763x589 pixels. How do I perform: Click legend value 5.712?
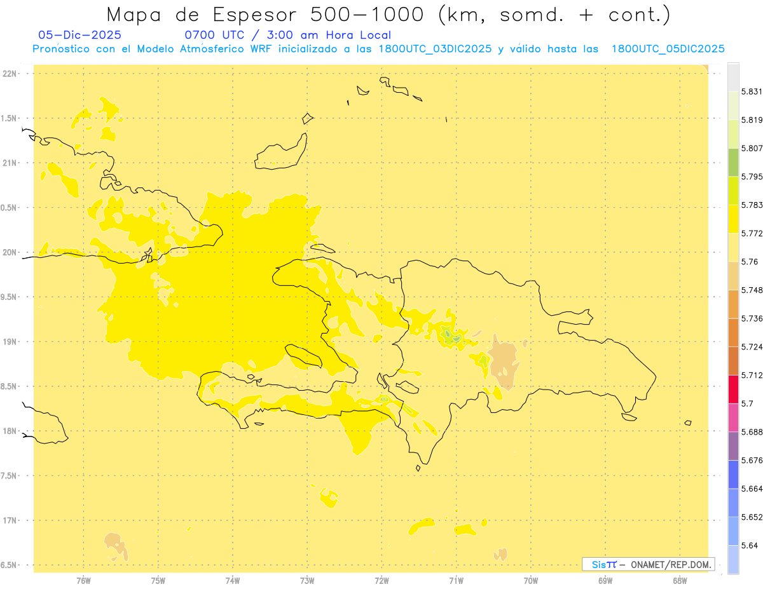click(x=752, y=375)
